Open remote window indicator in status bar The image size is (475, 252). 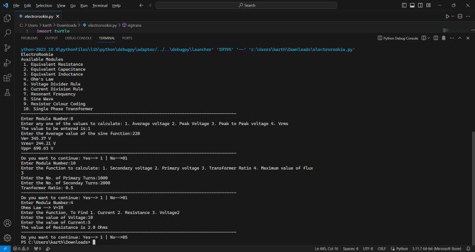5,248
